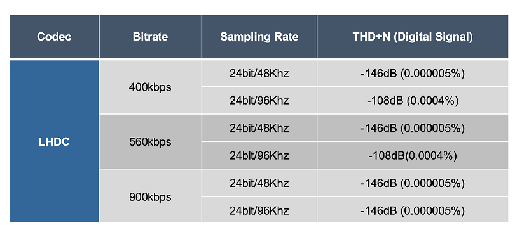Click the 400kbps bitrate cell
The height and width of the screenshot is (237, 529).
click(x=151, y=87)
